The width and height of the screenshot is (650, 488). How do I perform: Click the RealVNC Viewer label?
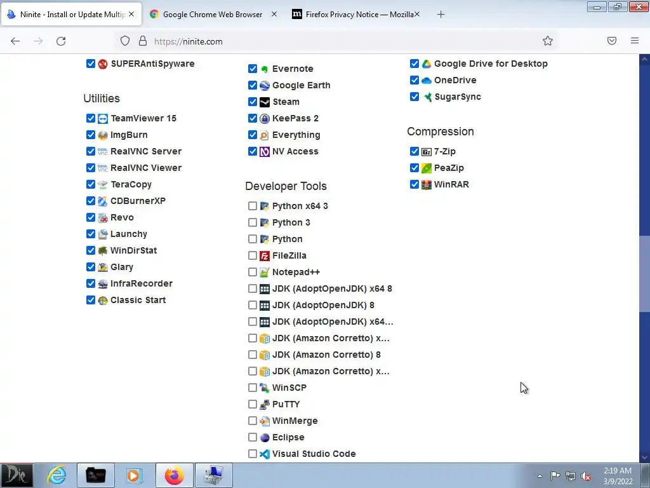click(x=146, y=168)
